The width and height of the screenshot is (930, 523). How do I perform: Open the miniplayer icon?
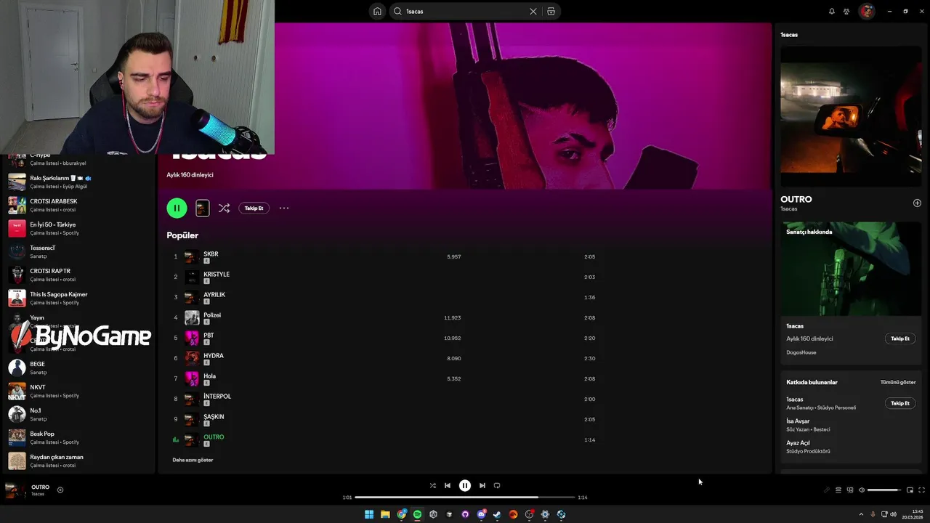[910, 490]
